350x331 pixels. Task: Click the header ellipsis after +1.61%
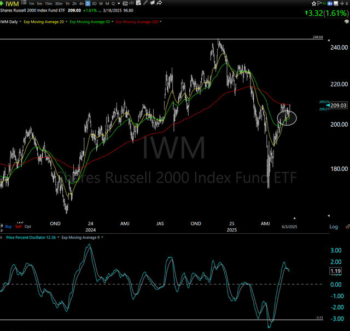[100, 11]
